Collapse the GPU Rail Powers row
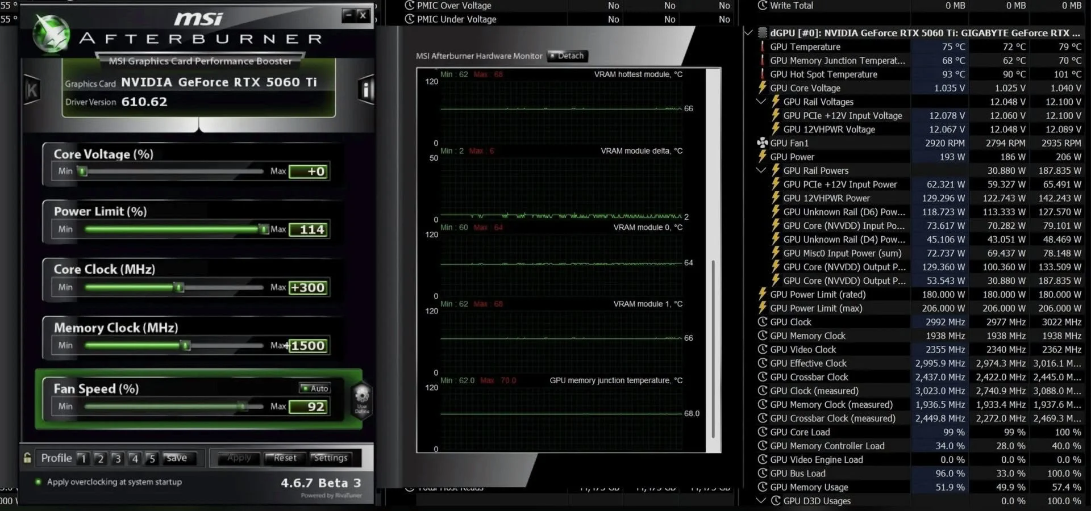Screen dimensions: 1091x511 coord(761,170)
